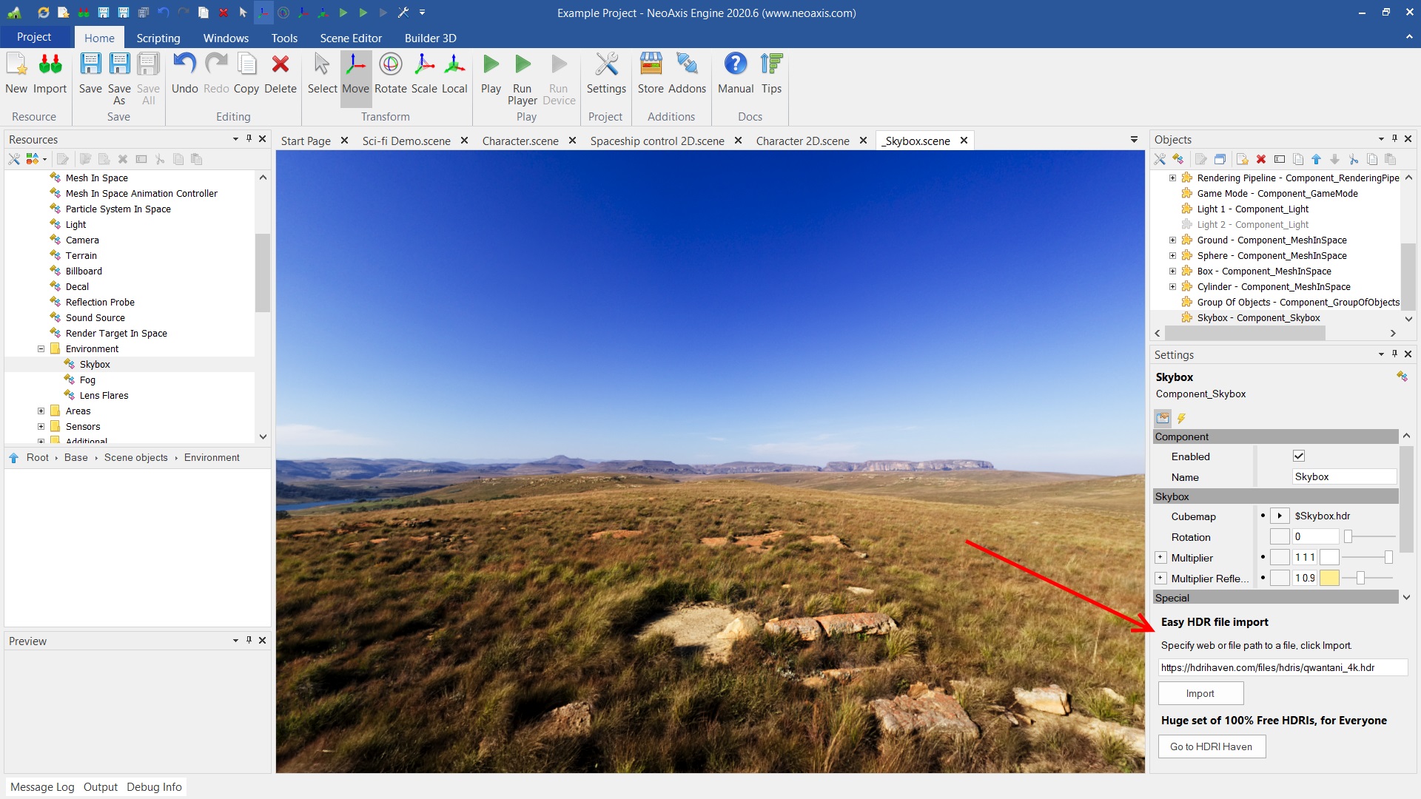1421x799 pixels.
Task: Expand the Multiplier property
Action: pos(1160,558)
